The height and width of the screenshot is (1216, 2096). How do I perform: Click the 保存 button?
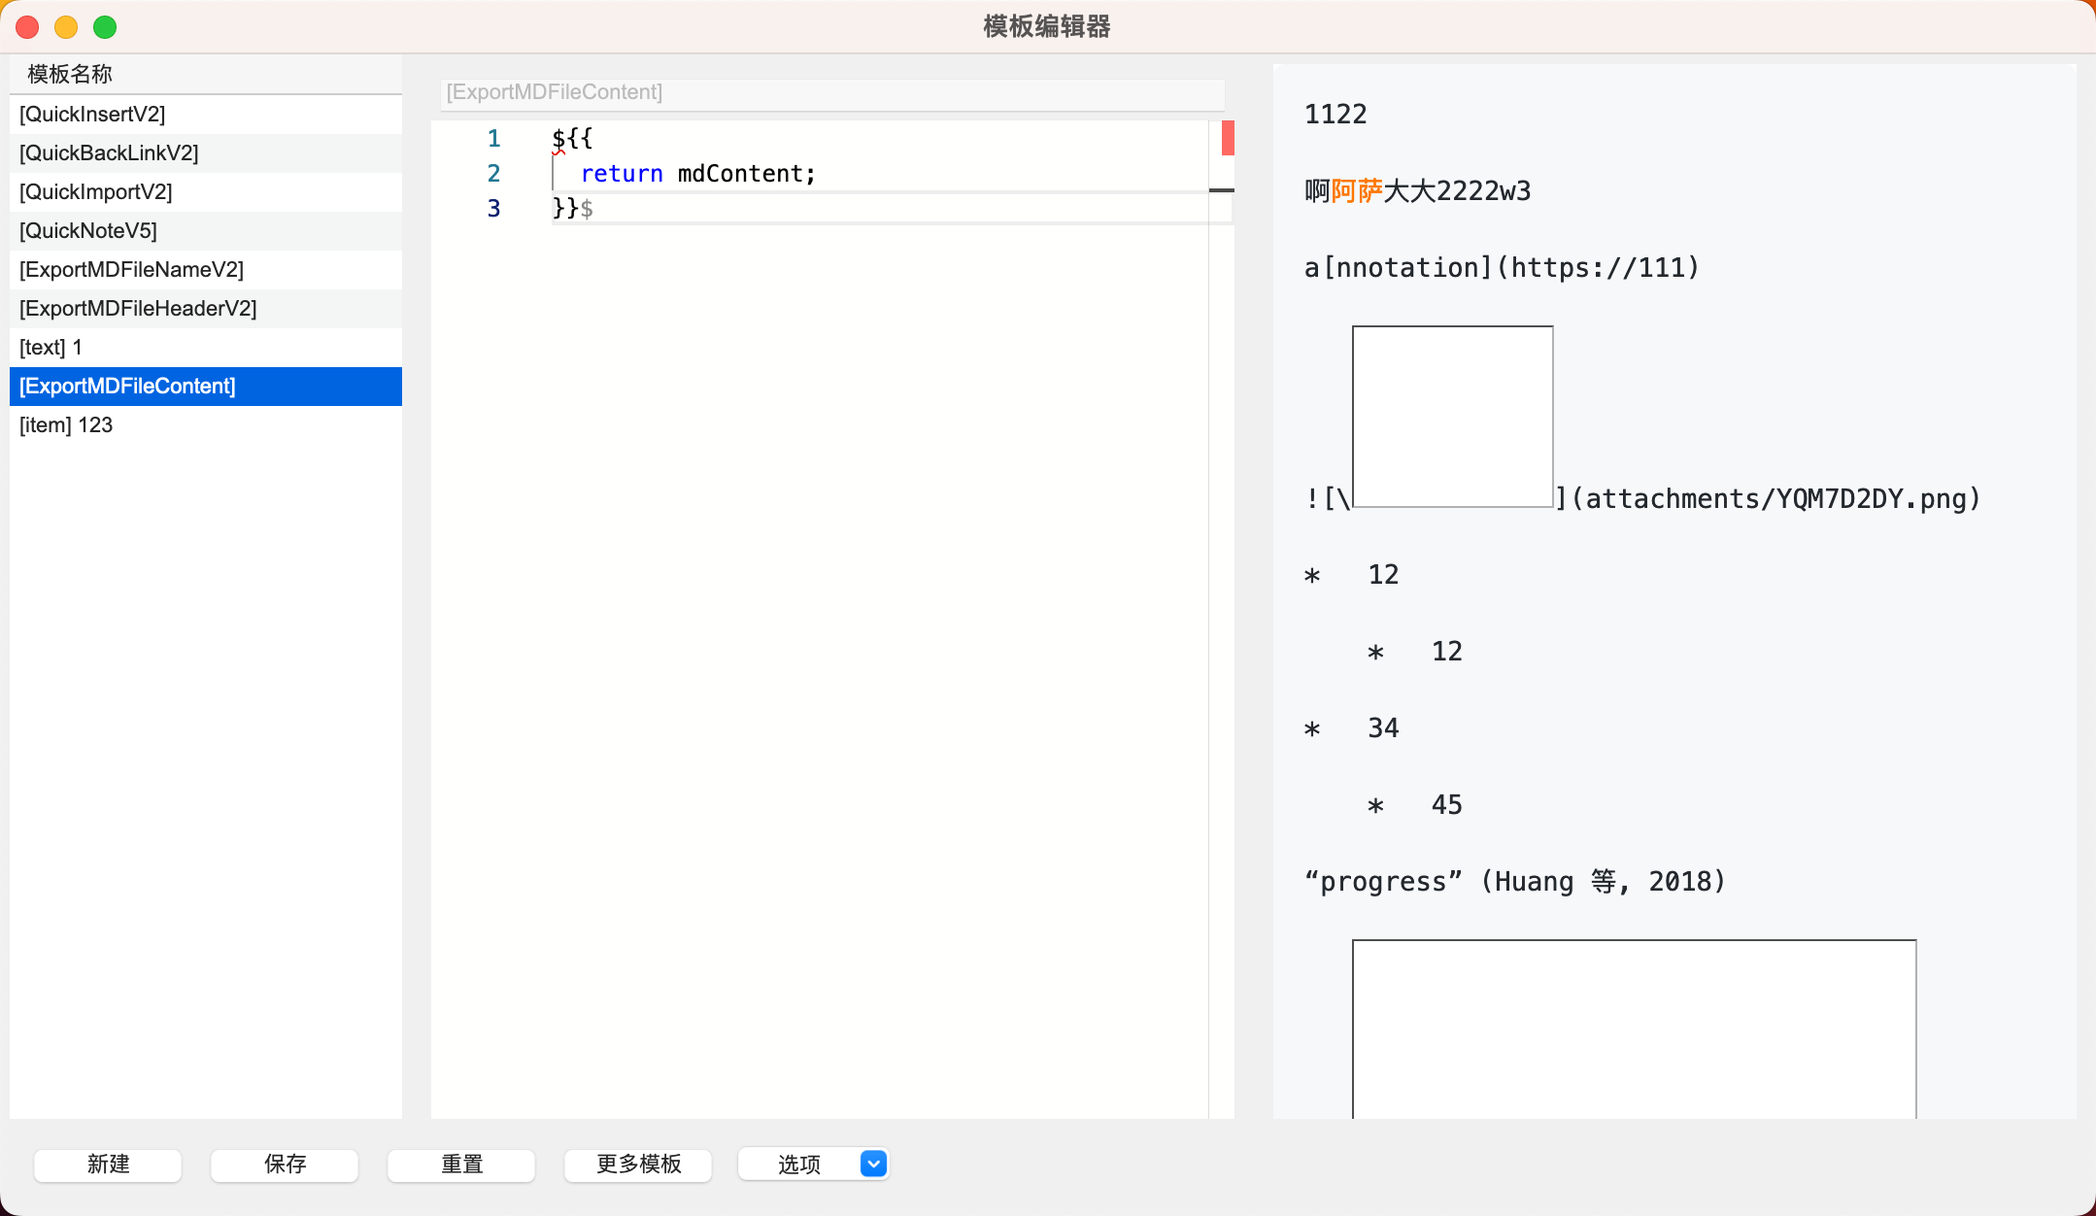click(x=284, y=1164)
